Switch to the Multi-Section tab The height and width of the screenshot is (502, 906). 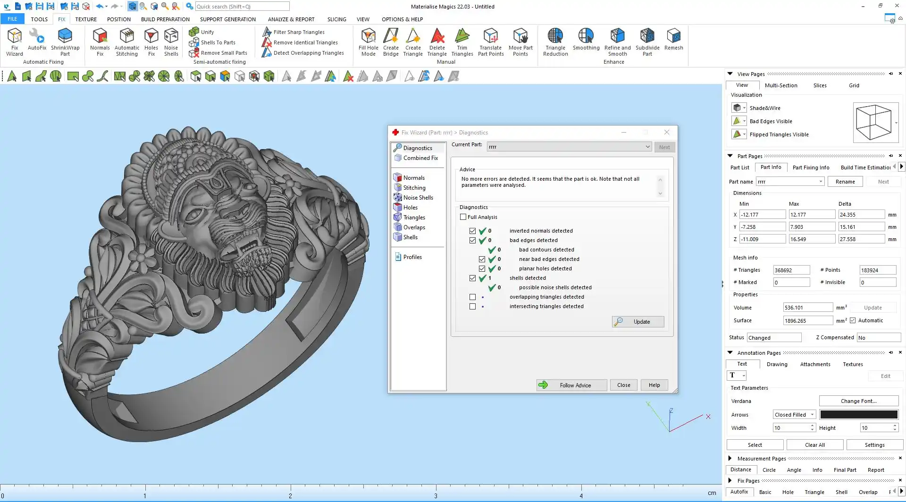pos(780,85)
